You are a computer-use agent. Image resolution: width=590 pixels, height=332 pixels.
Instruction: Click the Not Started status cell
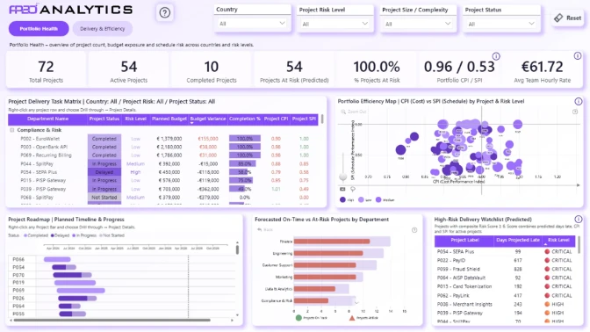tap(104, 198)
